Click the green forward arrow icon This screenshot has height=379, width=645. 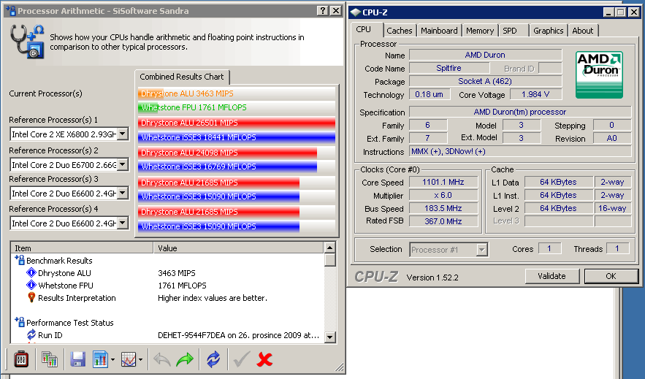pyautogui.click(x=186, y=359)
